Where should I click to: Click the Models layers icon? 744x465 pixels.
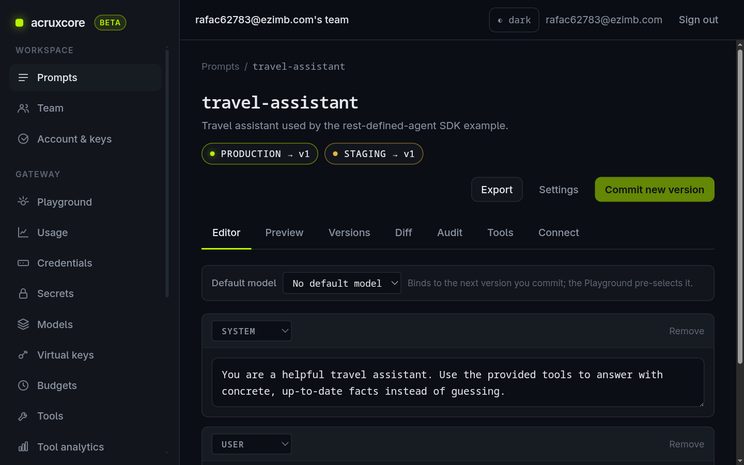[x=23, y=324]
